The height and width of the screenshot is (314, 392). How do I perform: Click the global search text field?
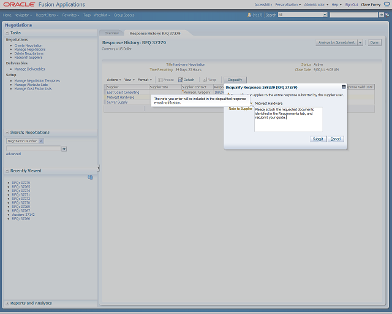[x=354, y=15]
